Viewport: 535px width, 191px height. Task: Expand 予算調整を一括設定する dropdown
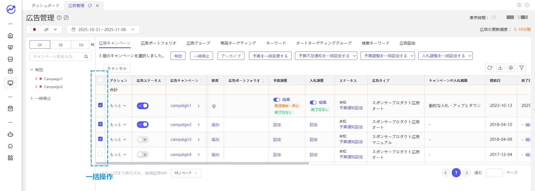pos(388,56)
